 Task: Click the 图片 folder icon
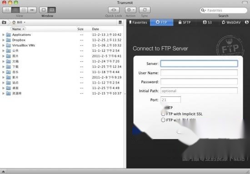[x=9, y=56]
